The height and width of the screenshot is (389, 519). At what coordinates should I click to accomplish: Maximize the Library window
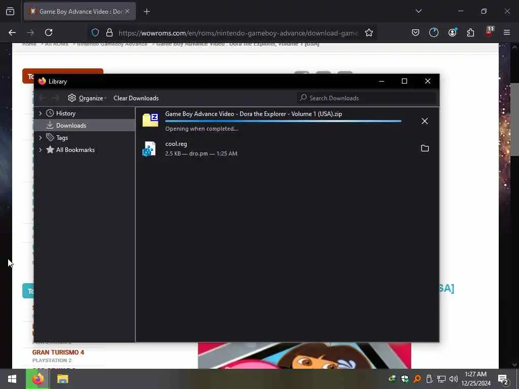coord(404,82)
